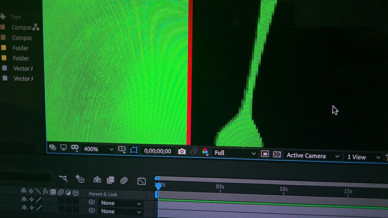The height and width of the screenshot is (218, 388).
Task: Toggle Quality switch on first layer row
Action: (x=39, y=200)
